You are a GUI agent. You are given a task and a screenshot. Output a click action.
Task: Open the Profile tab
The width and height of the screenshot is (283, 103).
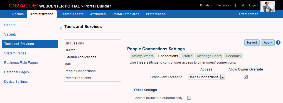tap(188, 56)
